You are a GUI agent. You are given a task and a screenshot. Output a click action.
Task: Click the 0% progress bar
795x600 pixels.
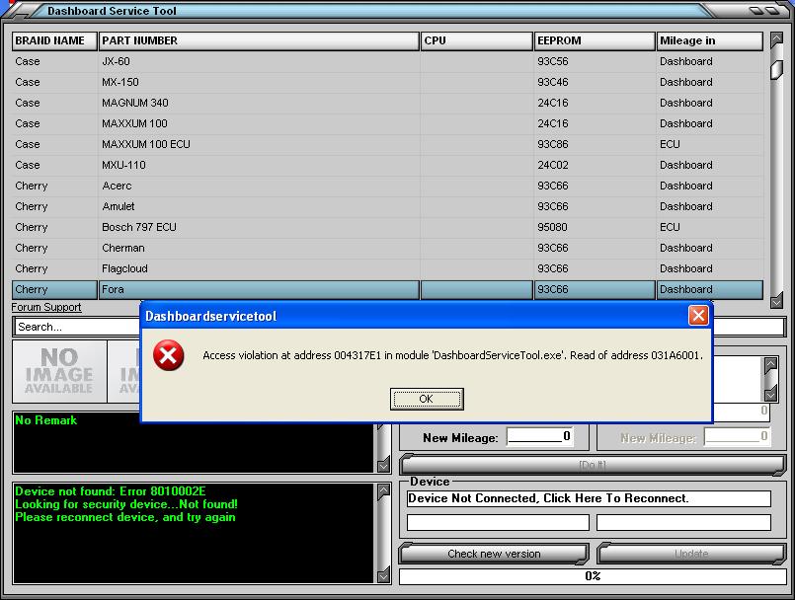[593, 576]
